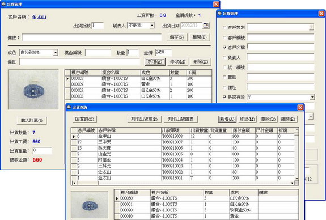The height and width of the screenshot is (220, 326).
Task: Click the 列印出貨圖表 button
Action: click(x=181, y=119)
